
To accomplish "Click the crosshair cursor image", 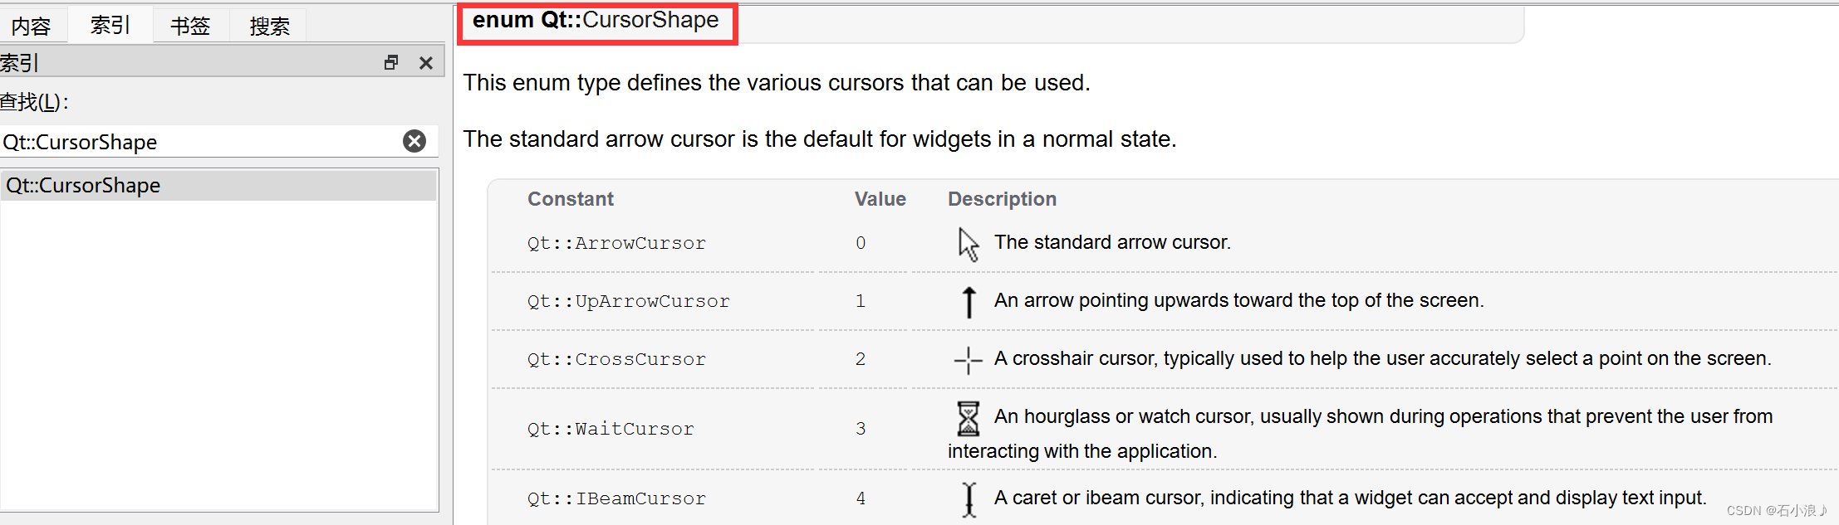I will 968,360.
